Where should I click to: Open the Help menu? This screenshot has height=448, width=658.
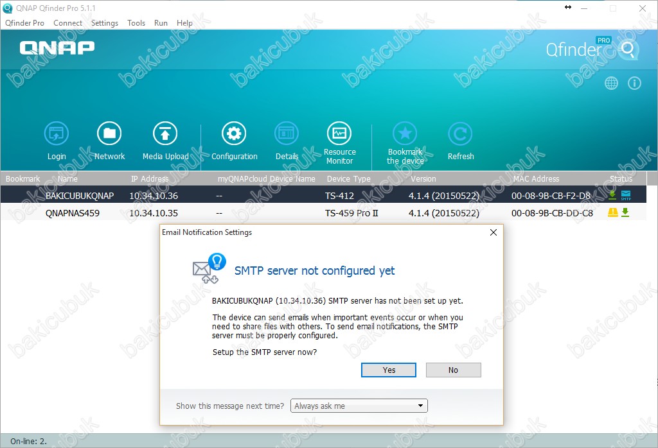[x=184, y=23]
